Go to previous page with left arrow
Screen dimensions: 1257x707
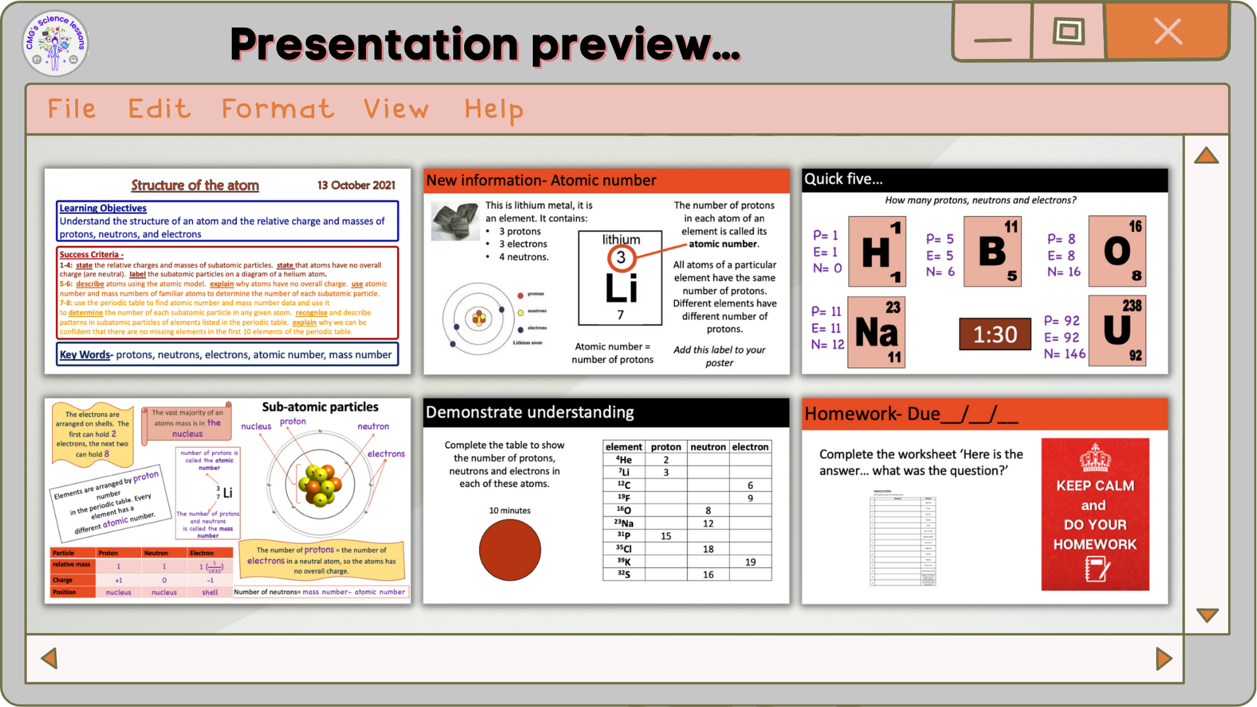click(x=49, y=658)
